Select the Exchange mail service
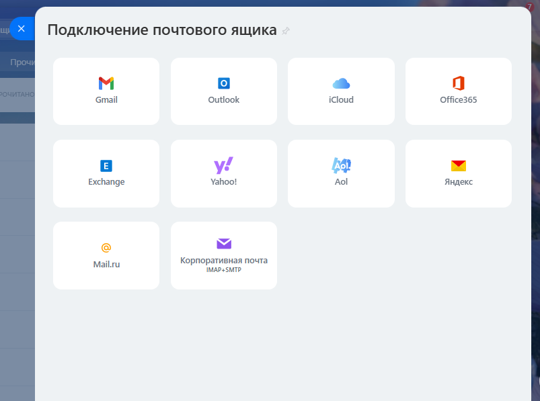540x401 pixels. click(106, 173)
